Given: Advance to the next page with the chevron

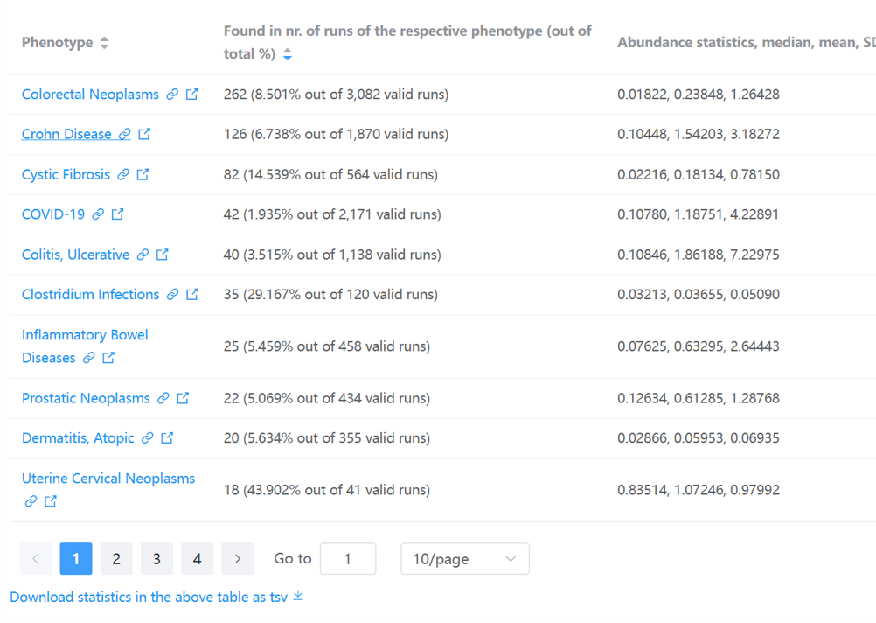Looking at the screenshot, I should point(237,558).
